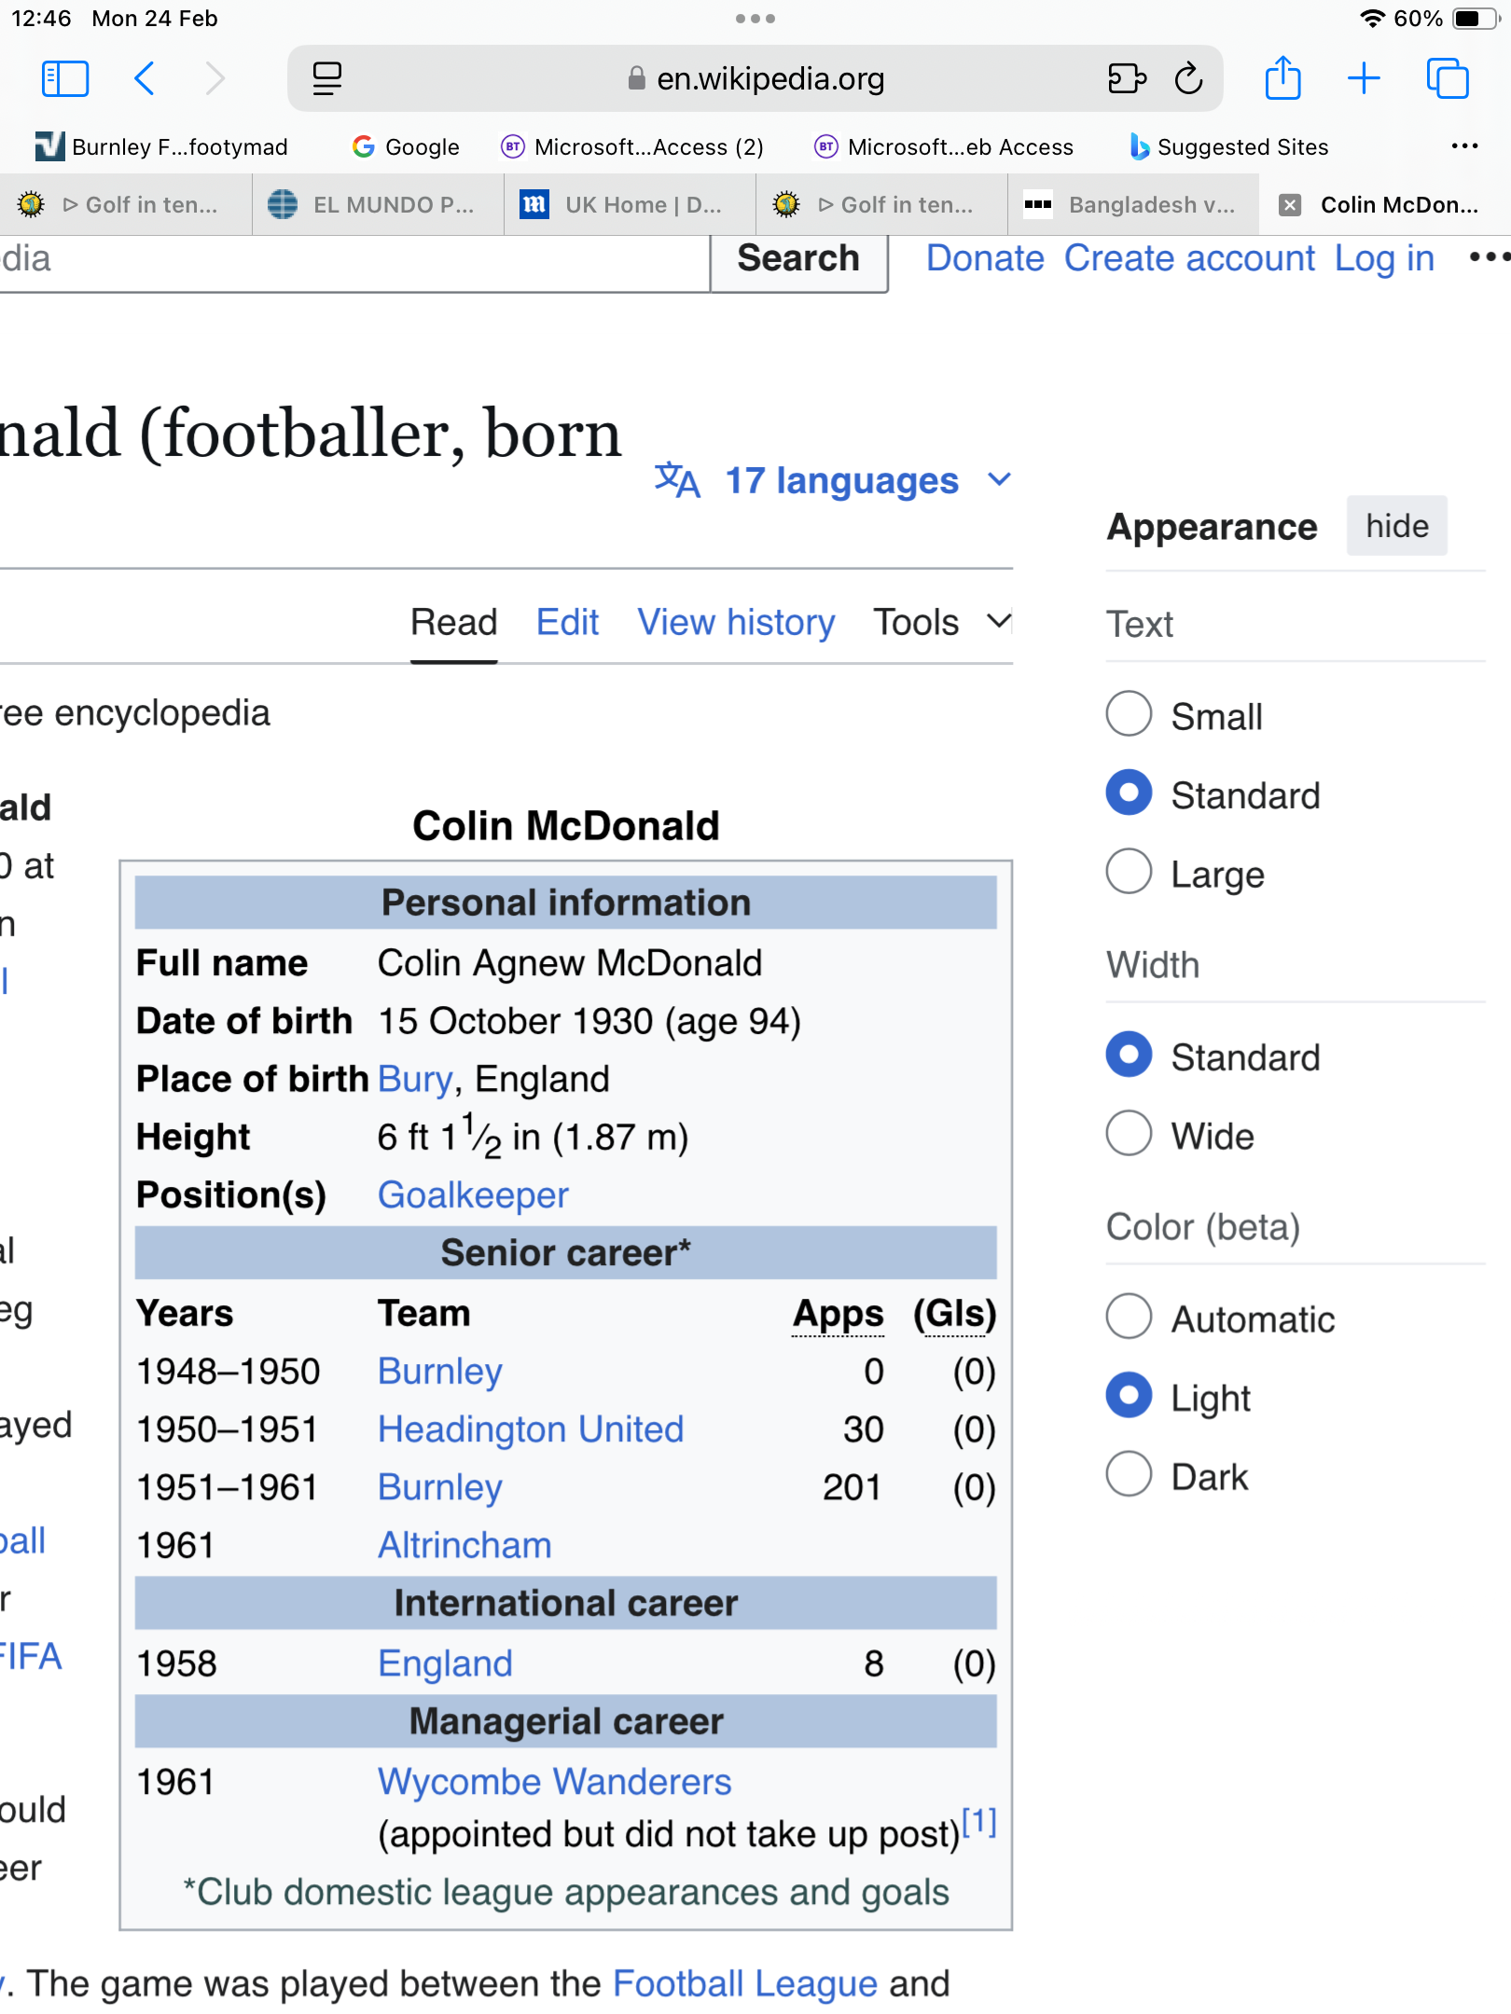1511x2014 pixels.
Task: Tap the back navigation arrow
Action: (x=145, y=78)
